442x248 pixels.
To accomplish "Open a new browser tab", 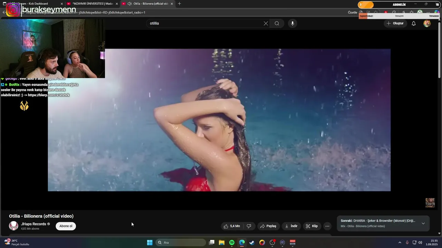I will (179, 4).
